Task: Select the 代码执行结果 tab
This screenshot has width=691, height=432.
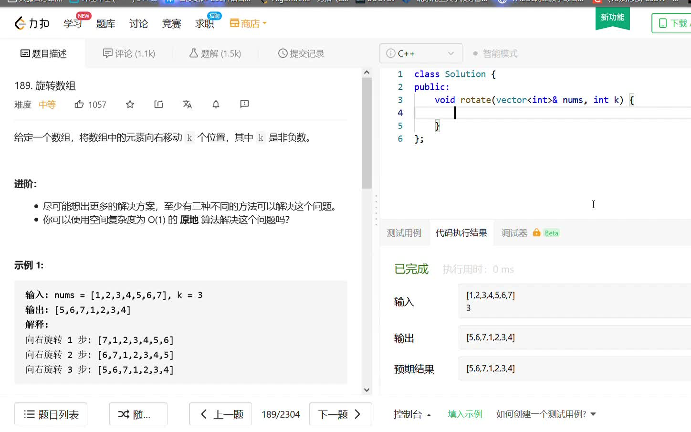Action: click(461, 233)
